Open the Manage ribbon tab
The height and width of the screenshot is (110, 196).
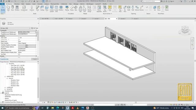pyautogui.click(x=76, y=4)
